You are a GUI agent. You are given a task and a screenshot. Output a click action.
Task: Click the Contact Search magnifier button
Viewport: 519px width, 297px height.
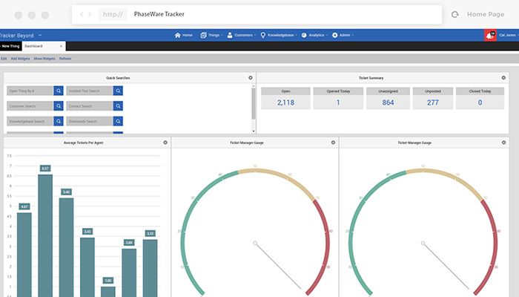118,105
